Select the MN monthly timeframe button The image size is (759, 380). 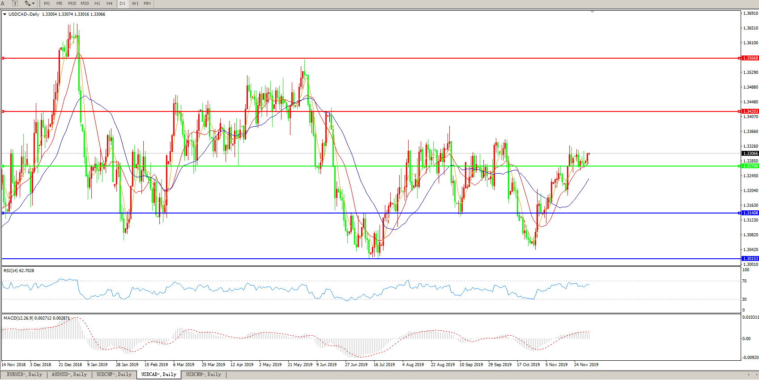pyautogui.click(x=147, y=4)
